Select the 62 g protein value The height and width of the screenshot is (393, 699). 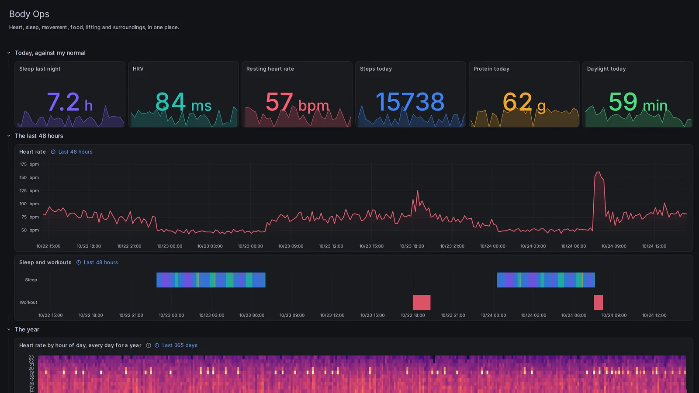point(524,102)
